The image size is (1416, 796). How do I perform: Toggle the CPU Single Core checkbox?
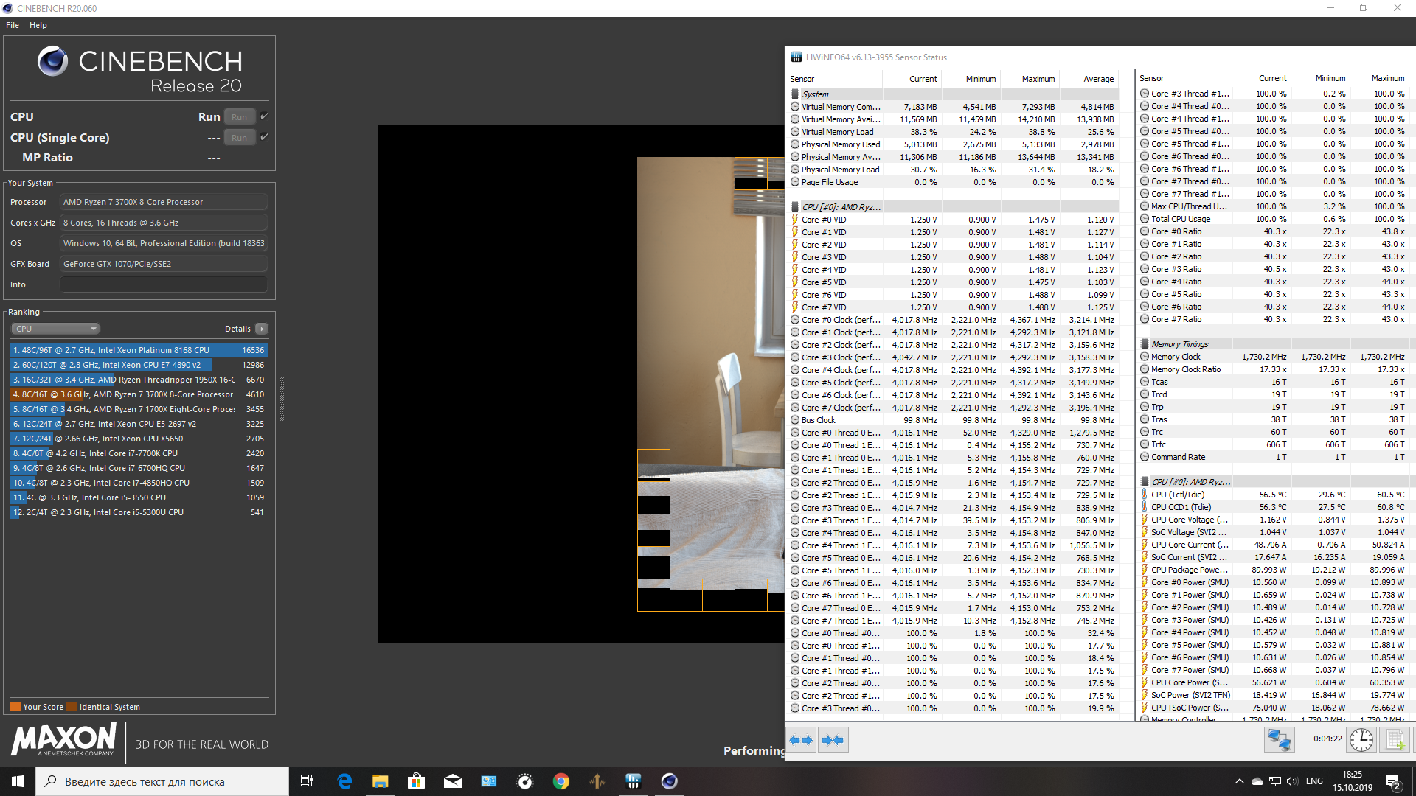[264, 137]
